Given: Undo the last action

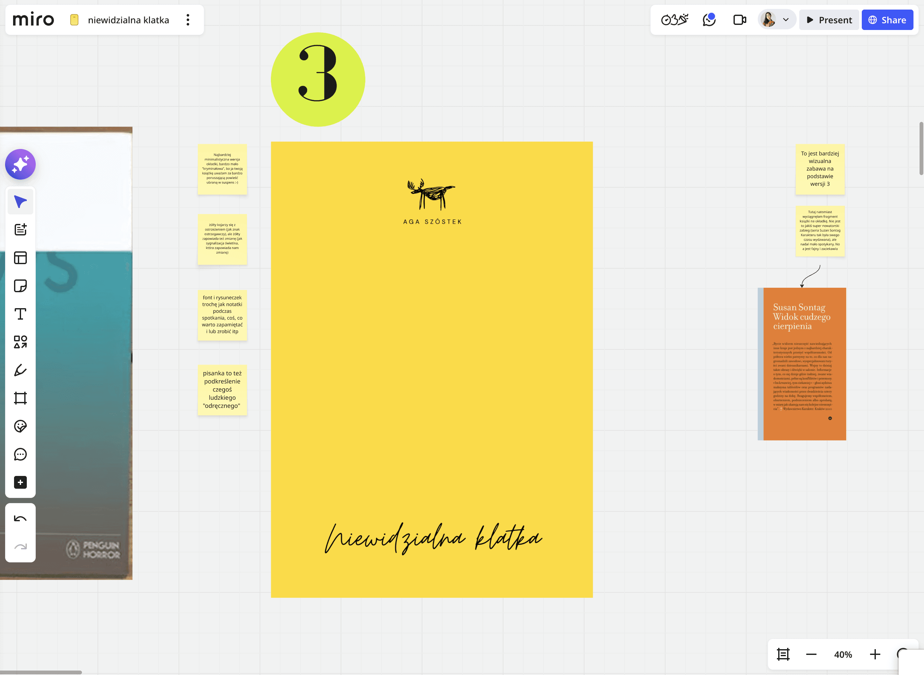Looking at the screenshot, I should pyautogui.click(x=20, y=519).
